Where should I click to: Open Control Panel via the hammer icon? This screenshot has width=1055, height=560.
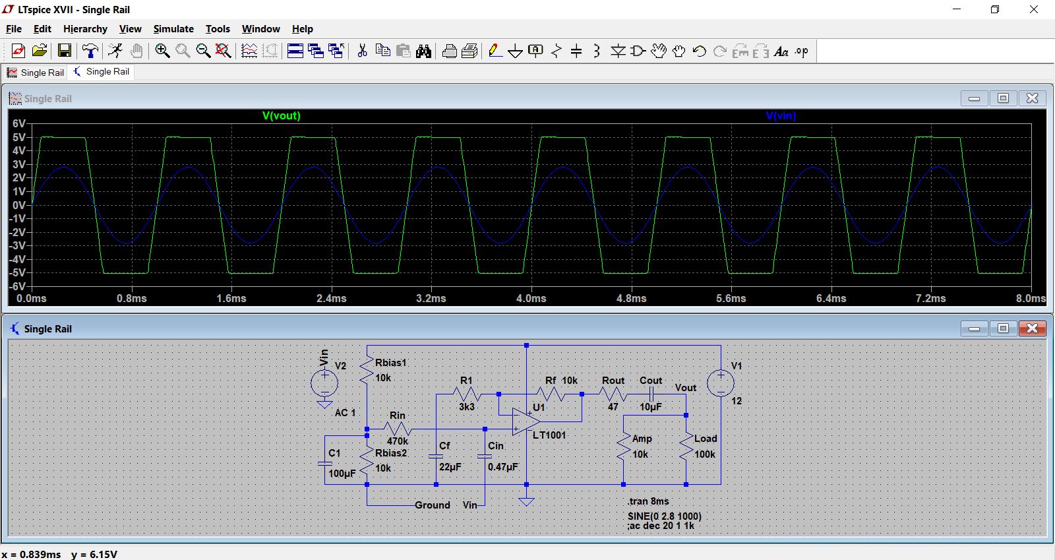pyautogui.click(x=90, y=51)
